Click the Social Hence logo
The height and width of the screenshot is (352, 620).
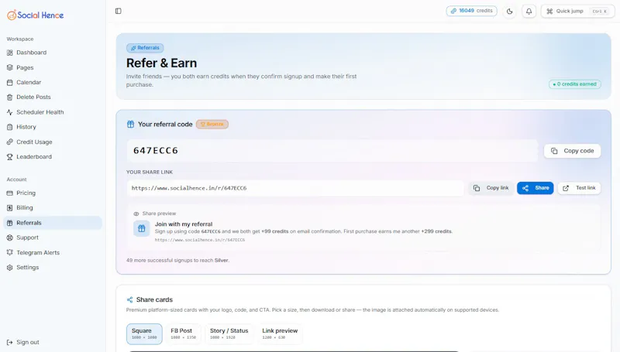click(35, 15)
